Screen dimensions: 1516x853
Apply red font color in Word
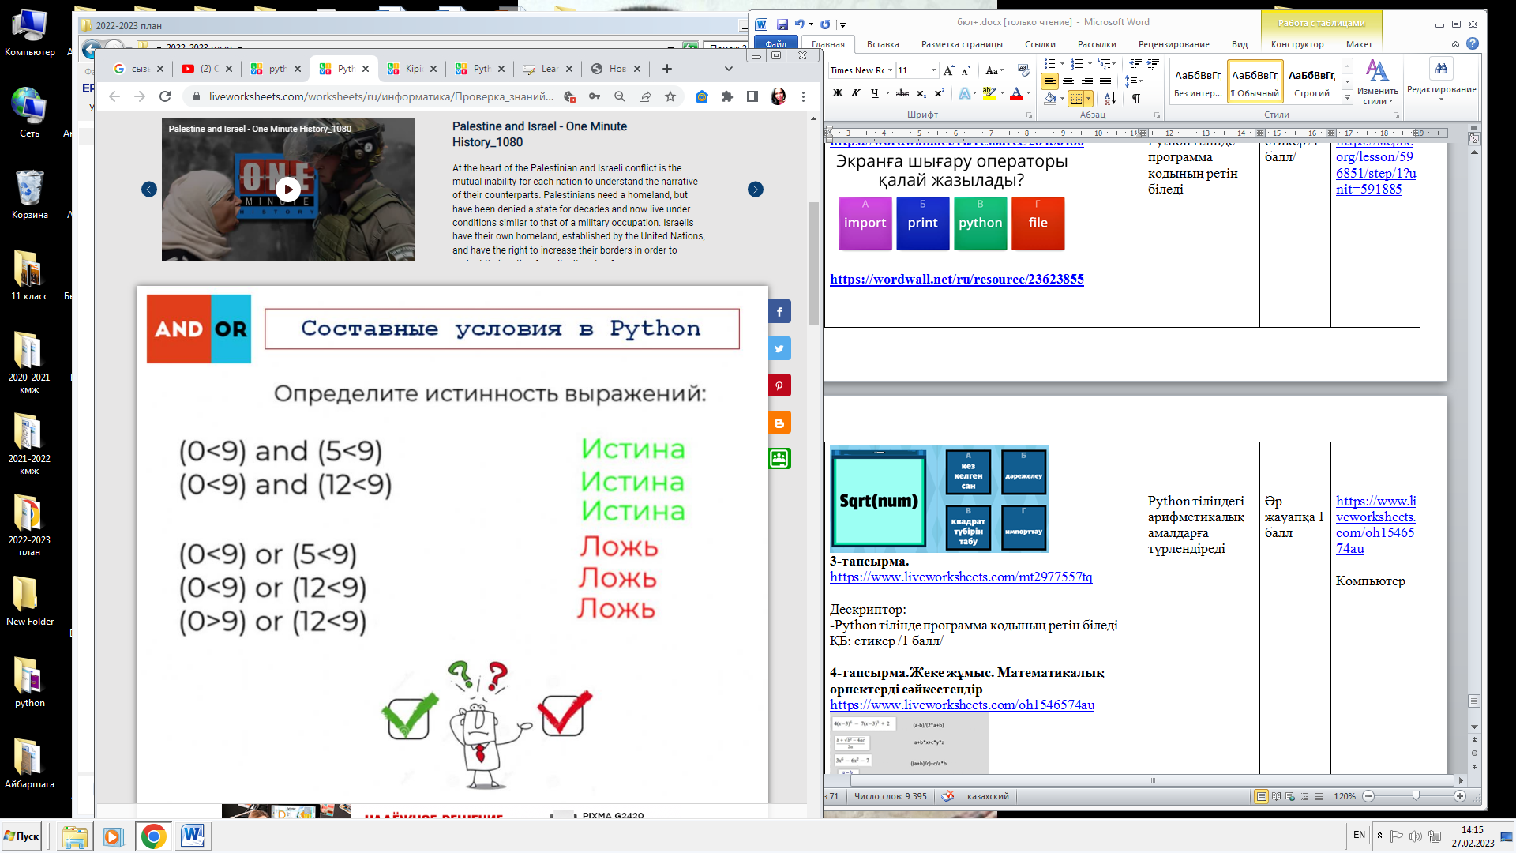pyautogui.click(x=1016, y=92)
